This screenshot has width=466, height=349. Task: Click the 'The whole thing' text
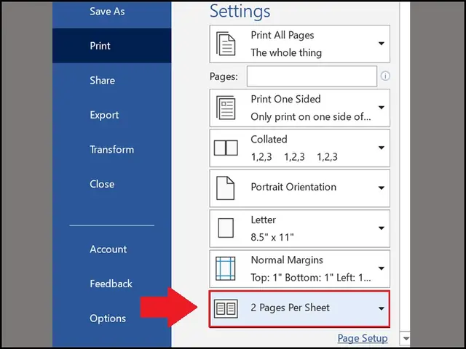286,53
